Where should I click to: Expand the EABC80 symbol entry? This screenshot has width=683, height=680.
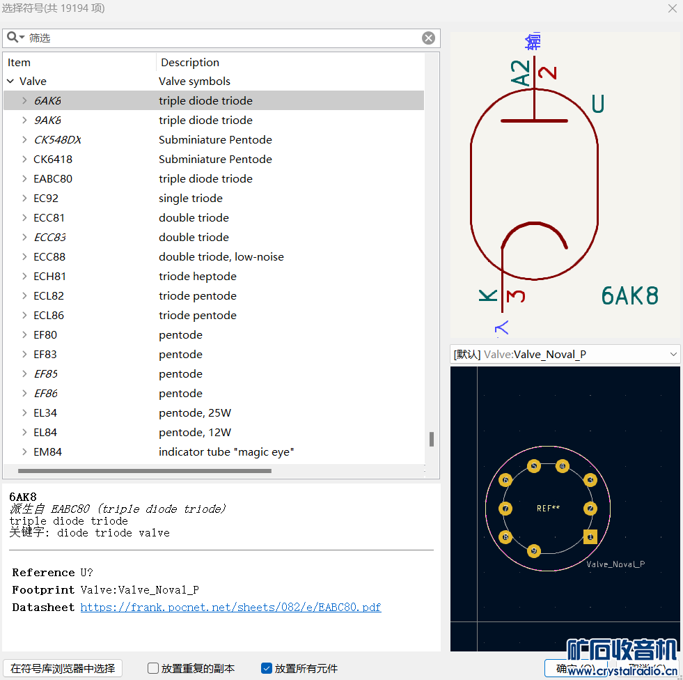[24, 179]
